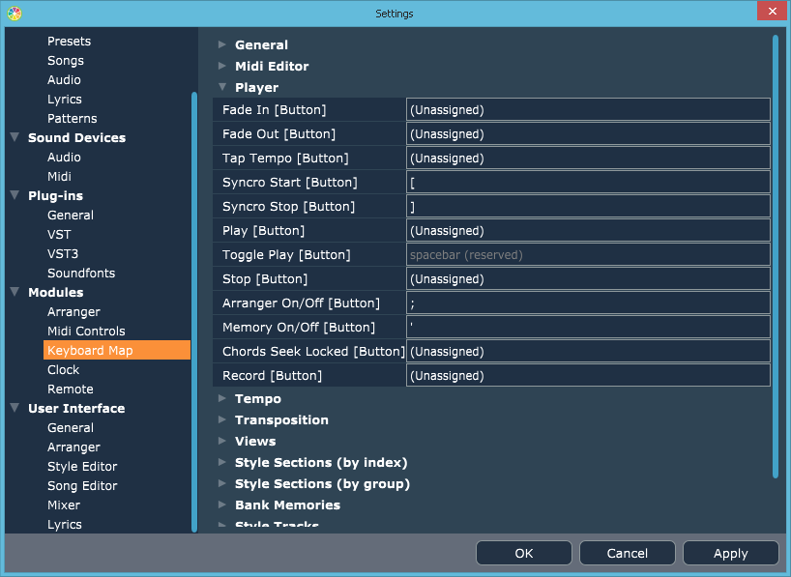Click the Syncro Stop key field
The image size is (791, 577).
point(588,206)
